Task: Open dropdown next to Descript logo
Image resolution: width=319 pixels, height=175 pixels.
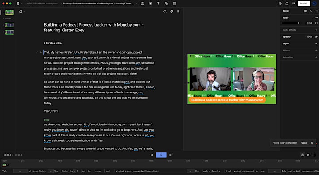Action: tap(22, 4)
